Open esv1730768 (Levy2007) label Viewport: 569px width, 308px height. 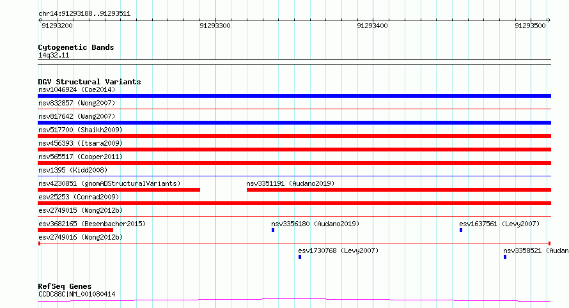(x=338, y=250)
